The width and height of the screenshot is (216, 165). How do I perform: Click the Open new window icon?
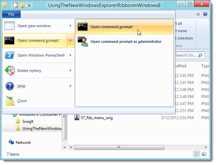[x=9, y=26]
